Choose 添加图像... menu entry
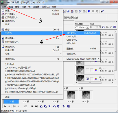The width and height of the screenshot is (118, 113). pyautogui.click(x=32, y=38)
